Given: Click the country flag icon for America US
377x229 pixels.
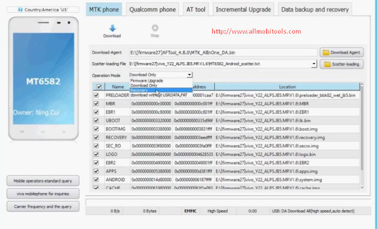Looking at the screenshot, I should pos(21,9).
